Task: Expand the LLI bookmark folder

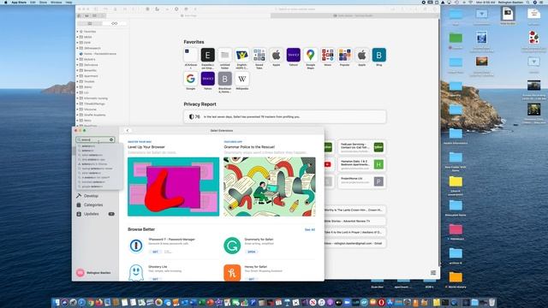Action: (x=78, y=92)
